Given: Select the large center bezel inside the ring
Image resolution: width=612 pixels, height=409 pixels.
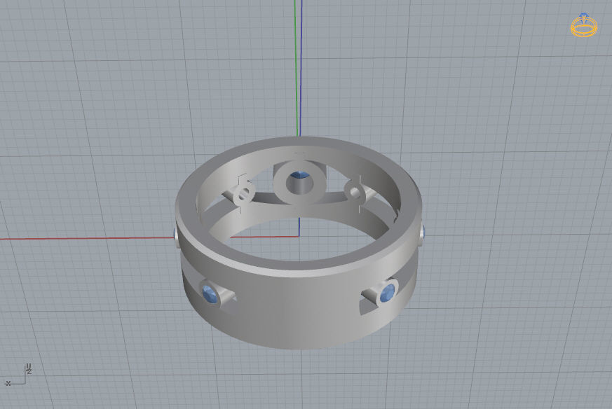Looking at the screenshot, I should (299, 183).
